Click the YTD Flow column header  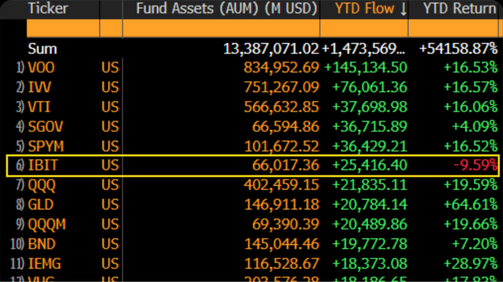point(364,9)
